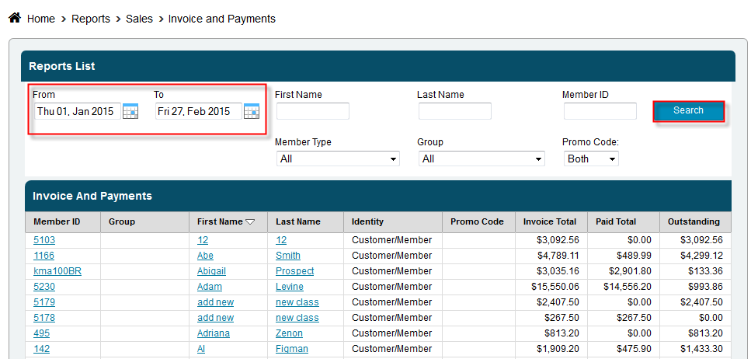Click the Search button
Image resolution: width=751 pixels, height=359 pixels.
[688, 111]
